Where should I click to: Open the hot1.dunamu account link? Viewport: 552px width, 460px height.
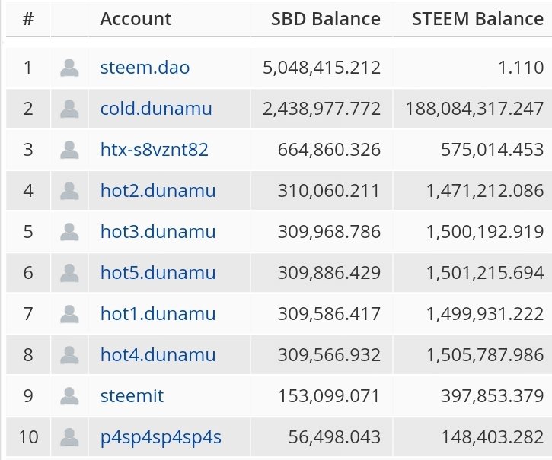tap(158, 314)
